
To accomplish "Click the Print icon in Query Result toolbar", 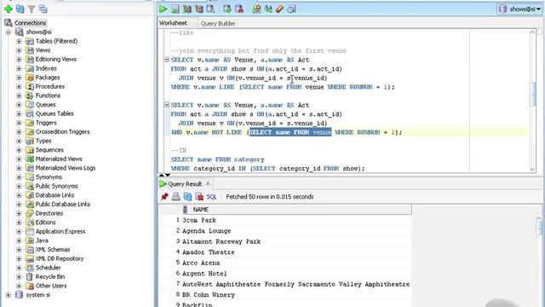I will click(x=176, y=197).
